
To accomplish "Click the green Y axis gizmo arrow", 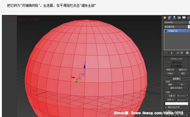I will tap(76, 82).
